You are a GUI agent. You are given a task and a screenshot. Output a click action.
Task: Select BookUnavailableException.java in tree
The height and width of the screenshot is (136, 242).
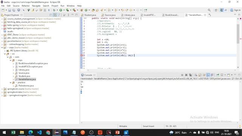pyautogui.click(x=33, y=63)
